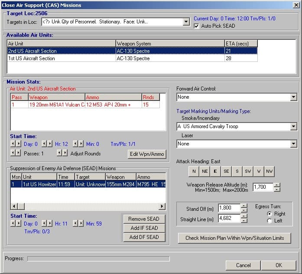This screenshot has width=302, height=274.
Task: Expand Forward Air Control dropdown
Action: pyautogui.click(x=293, y=97)
